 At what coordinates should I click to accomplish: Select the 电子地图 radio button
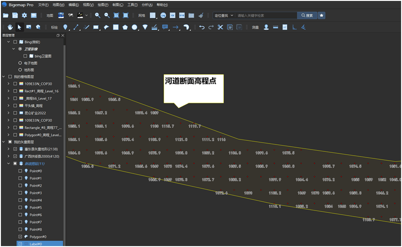click(20, 63)
